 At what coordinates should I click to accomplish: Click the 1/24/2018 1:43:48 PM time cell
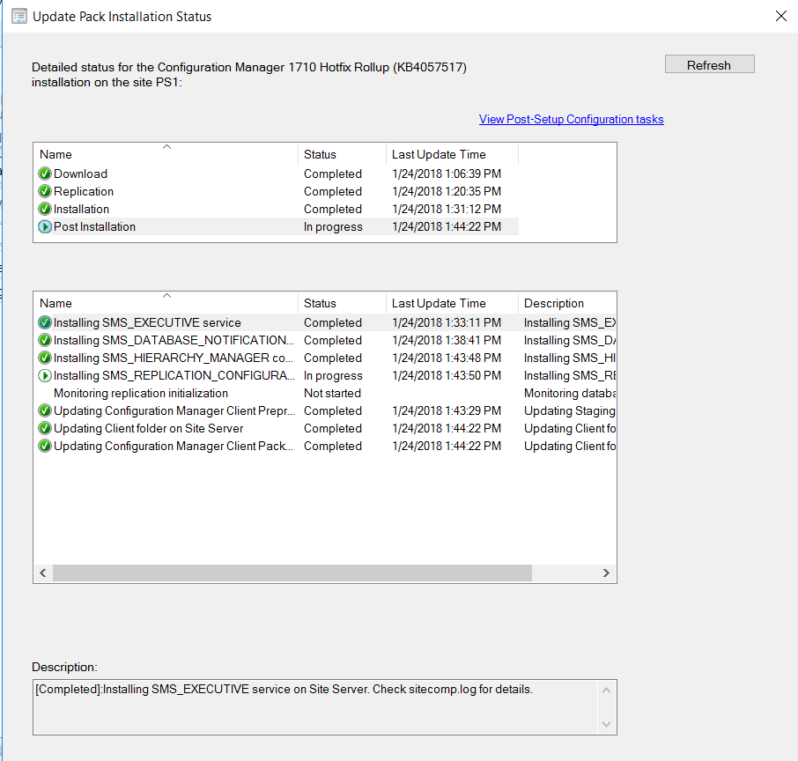point(447,358)
